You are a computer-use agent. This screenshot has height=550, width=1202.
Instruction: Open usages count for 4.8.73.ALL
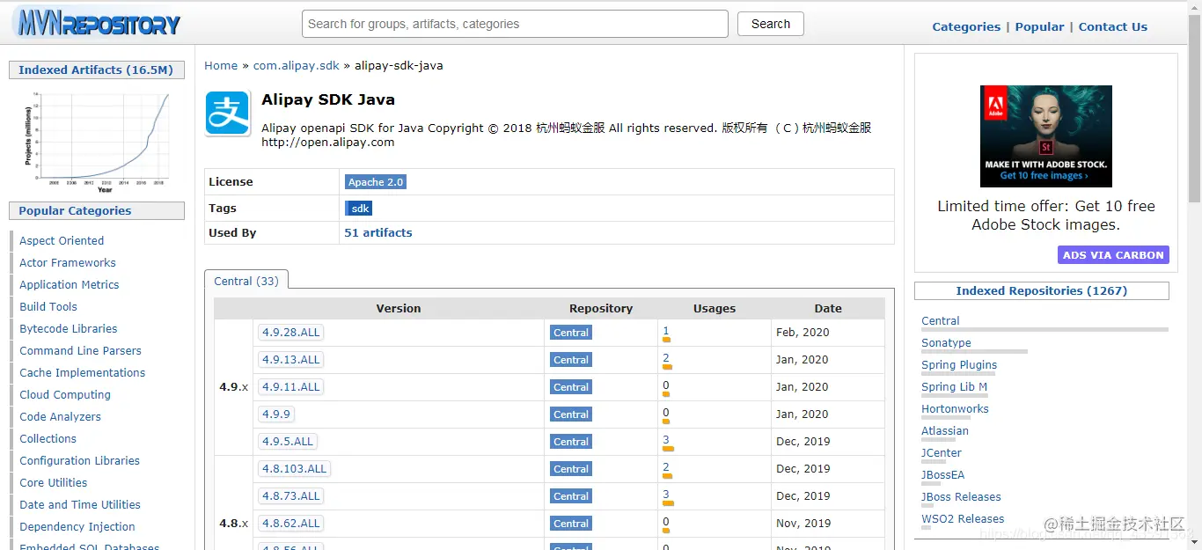tap(666, 495)
